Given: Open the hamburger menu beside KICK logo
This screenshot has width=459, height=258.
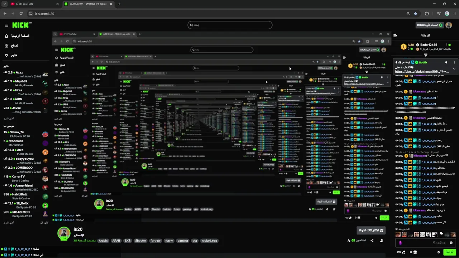Looking at the screenshot, I should point(6,25).
